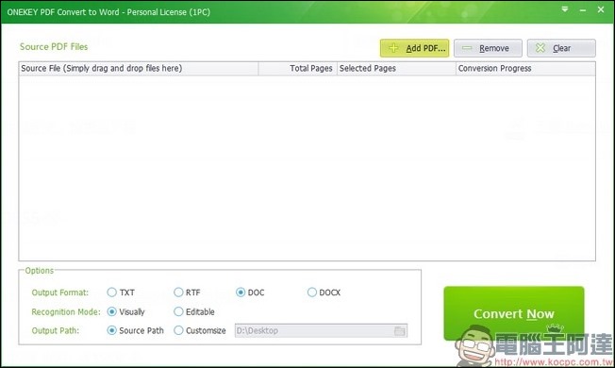This screenshot has width=615, height=368.
Task: Click the Remove button
Action: click(x=488, y=48)
